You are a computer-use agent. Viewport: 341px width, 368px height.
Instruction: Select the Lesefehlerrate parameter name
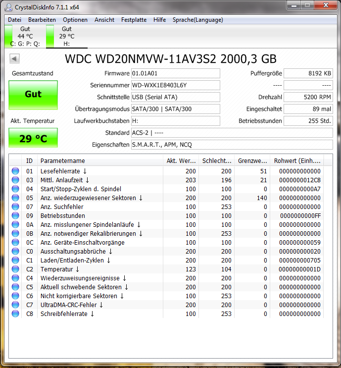(63, 171)
